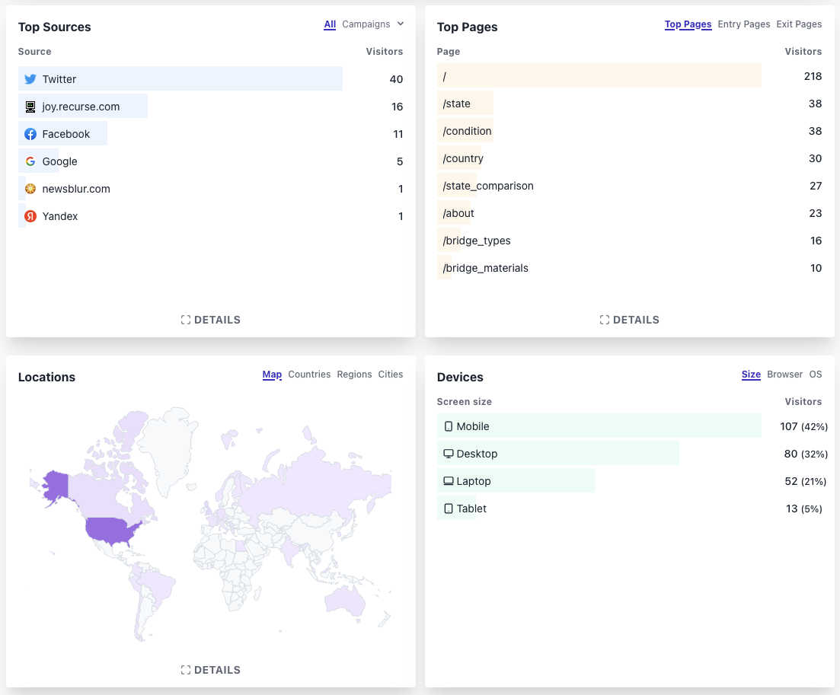Click the Mobile screen size bar
The image size is (840, 695).
tap(599, 426)
